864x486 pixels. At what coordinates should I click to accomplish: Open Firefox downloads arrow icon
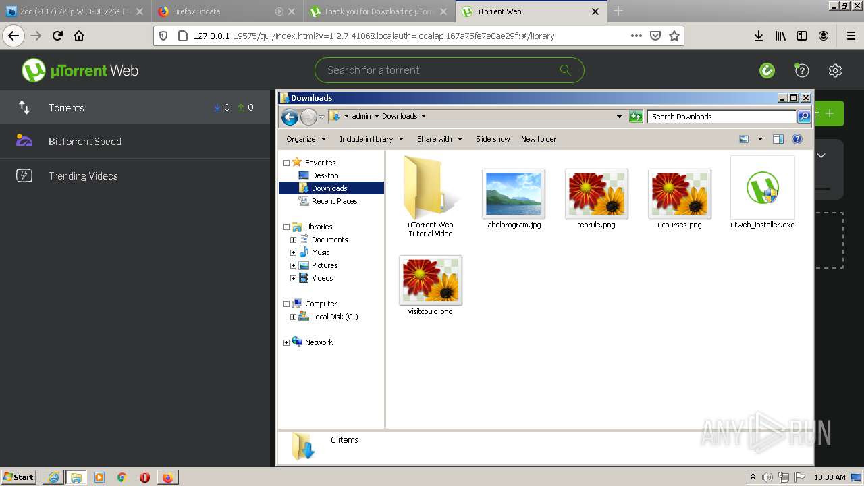pos(759,36)
